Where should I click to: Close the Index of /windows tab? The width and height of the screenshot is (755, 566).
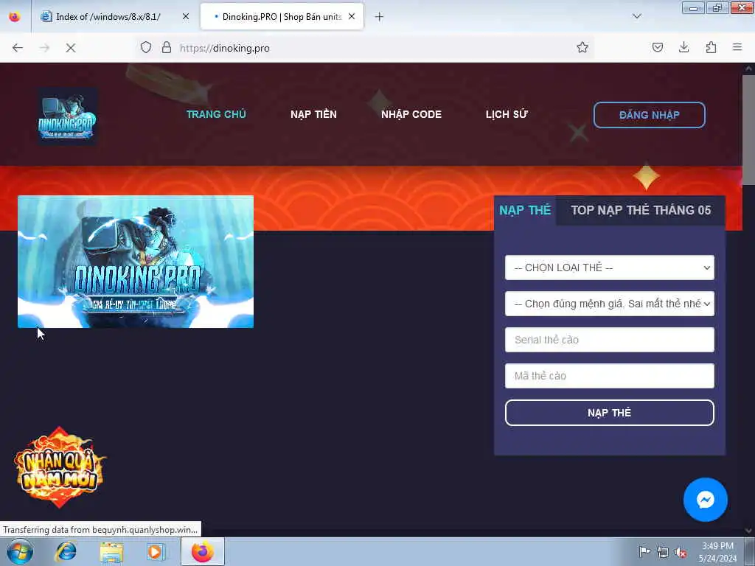point(186,16)
